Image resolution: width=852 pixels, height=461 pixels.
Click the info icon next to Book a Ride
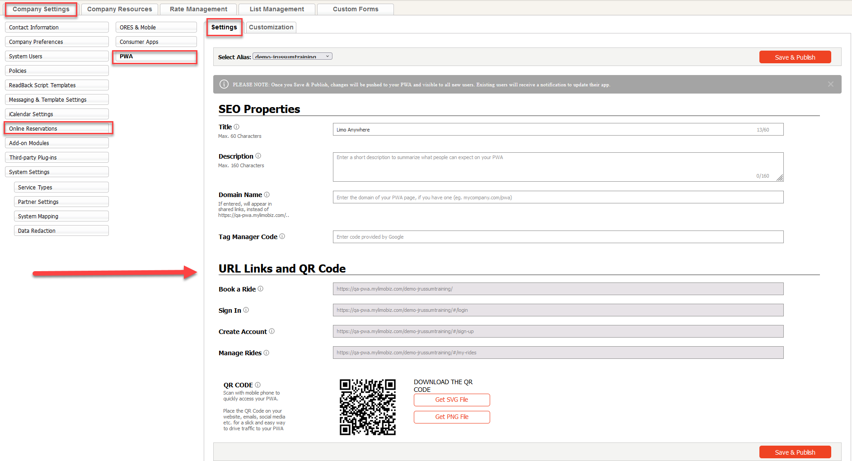(x=260, y=289)
